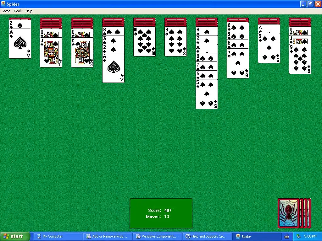
Task: Click the ace of spades in ninth column
Action: coord(269,29)
